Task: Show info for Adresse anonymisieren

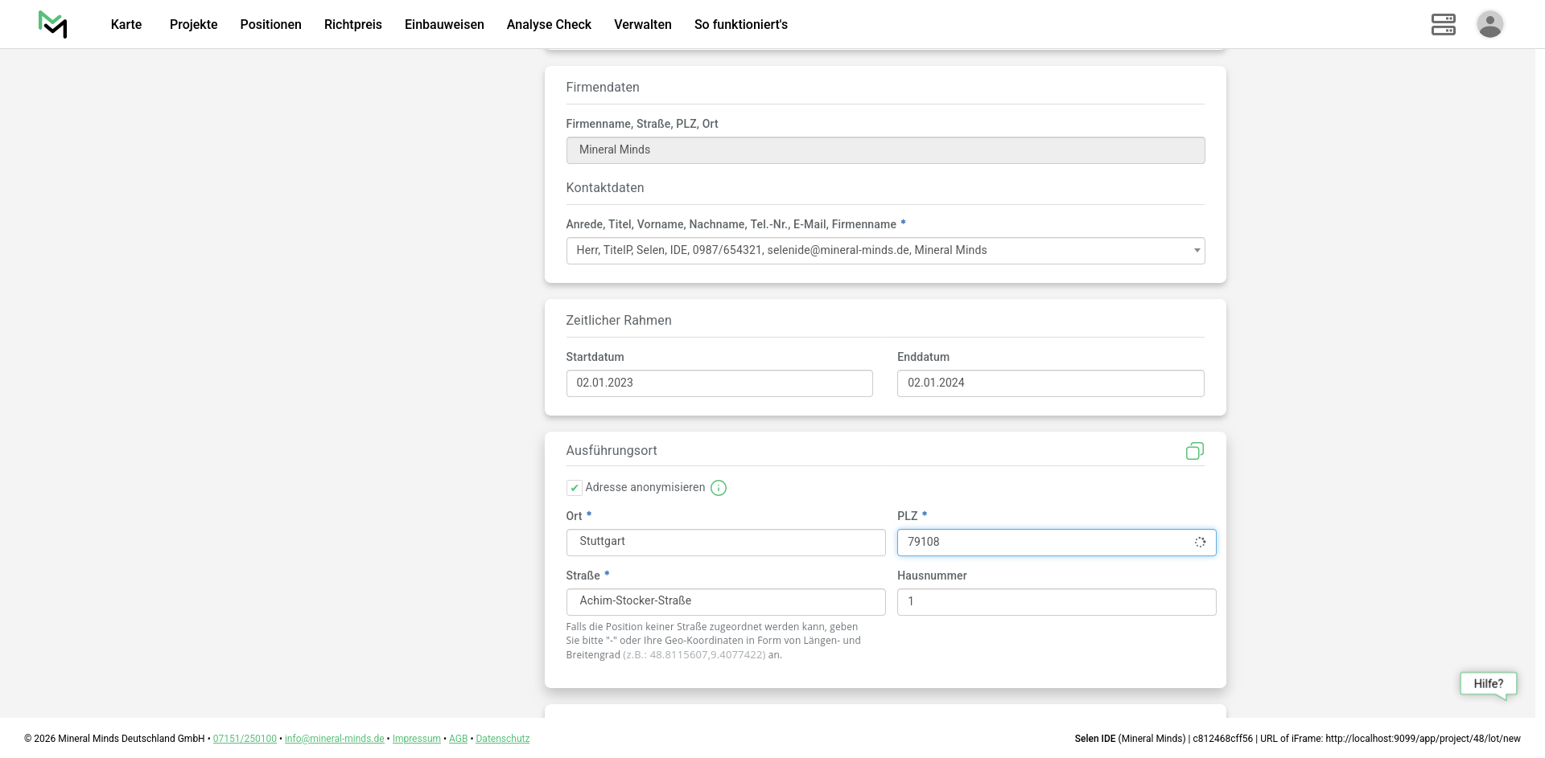Action: coord(719,488)
